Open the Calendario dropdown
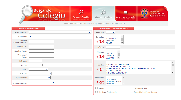This screenshot has height=100, width=181. pos(110,32)
